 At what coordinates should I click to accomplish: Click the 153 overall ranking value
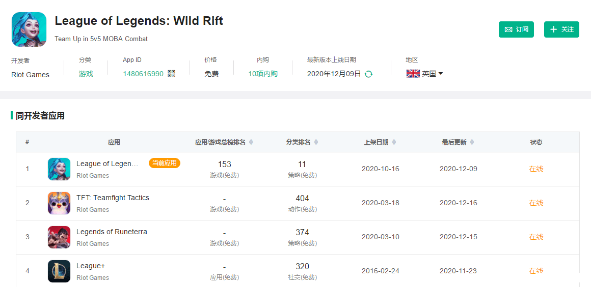224,164
